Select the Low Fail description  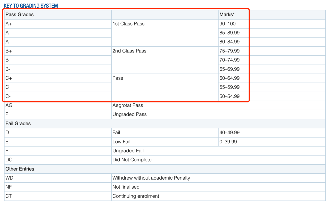[x=121, y=142]
